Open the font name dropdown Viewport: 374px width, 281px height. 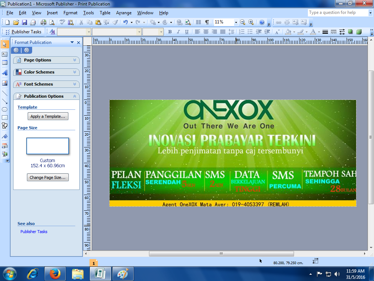[139, 32]
